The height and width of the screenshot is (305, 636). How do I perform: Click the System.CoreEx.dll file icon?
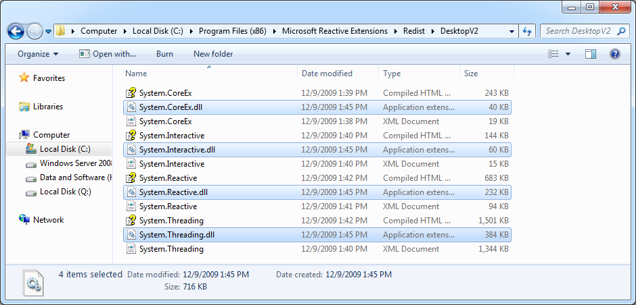[x=131, y=107]
